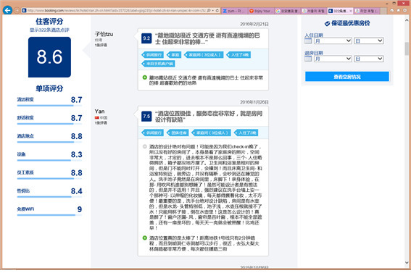Screen dimensions: 411x273
Task: Click the 8.3 facilities score value
Action: 77,154
